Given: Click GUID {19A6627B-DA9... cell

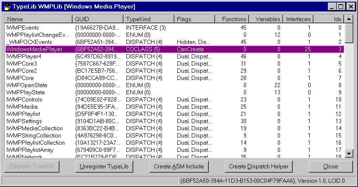Looking at the screenshot, I should coord(97,28).
